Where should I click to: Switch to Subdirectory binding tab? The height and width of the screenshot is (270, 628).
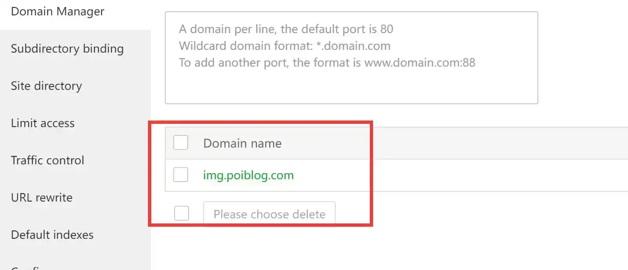(x=67, y=49)
